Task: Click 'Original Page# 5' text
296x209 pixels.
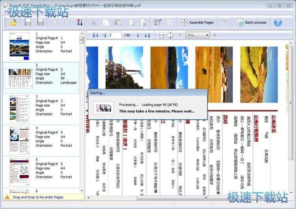Action: pyautogui.click(x=49, y=164)
